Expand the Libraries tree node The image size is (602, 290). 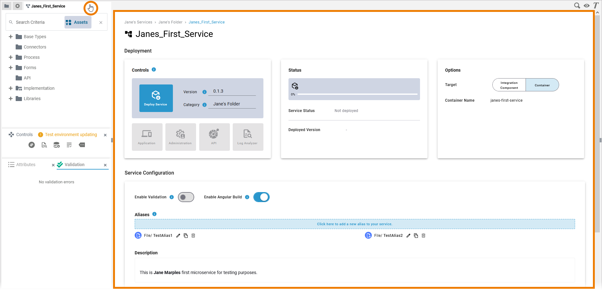click(x=11, y=99)
